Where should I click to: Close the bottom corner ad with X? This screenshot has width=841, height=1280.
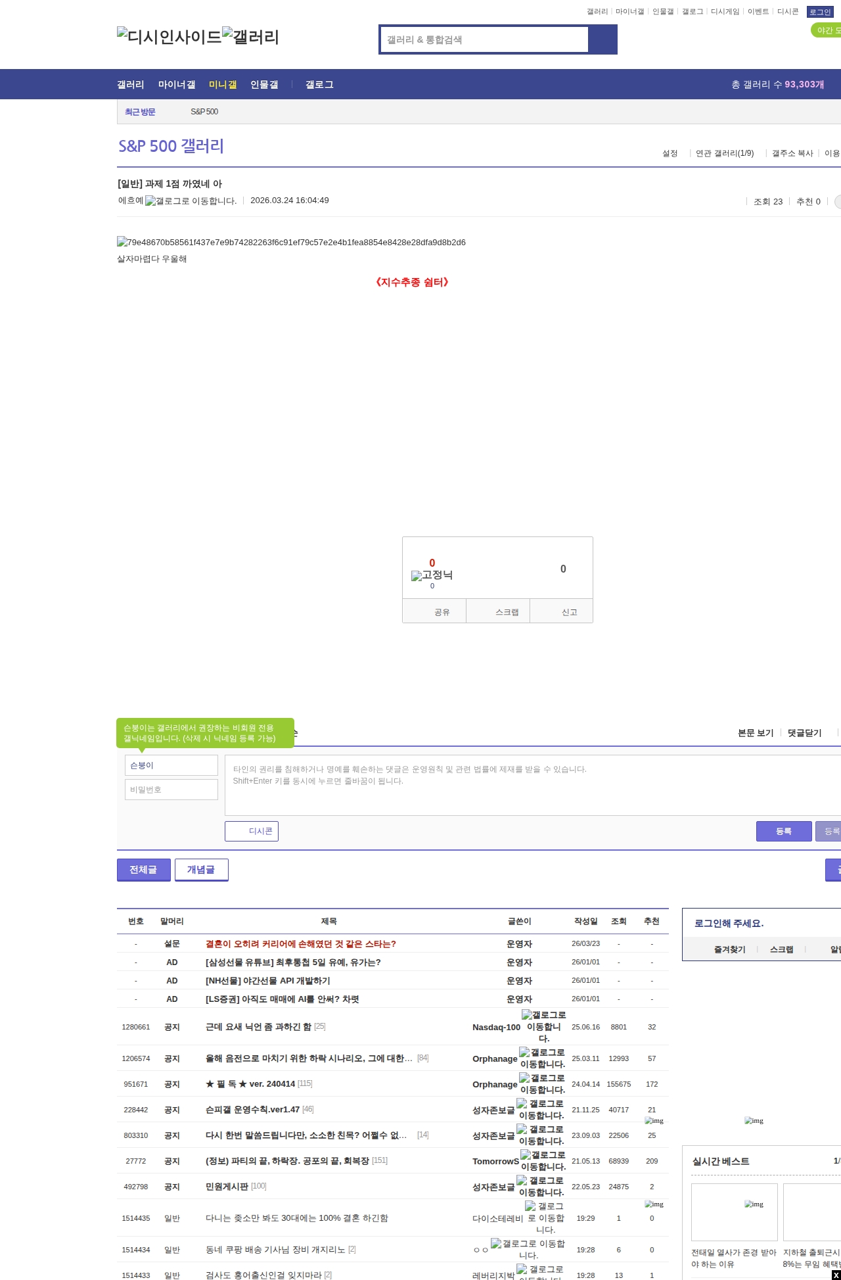coord(836,1275)
